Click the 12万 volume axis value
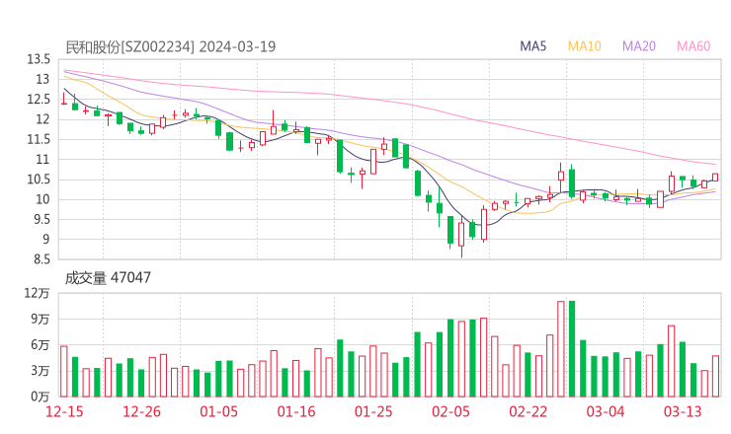 point(37,293)
